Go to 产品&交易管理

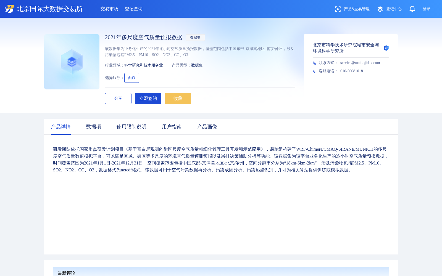(x=357, y=9)
